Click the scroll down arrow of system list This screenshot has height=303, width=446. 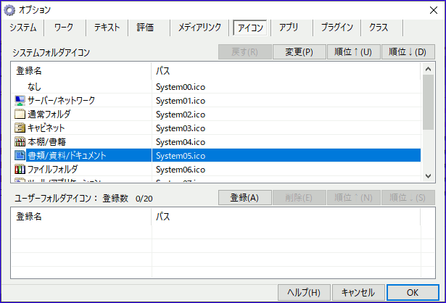428,176
